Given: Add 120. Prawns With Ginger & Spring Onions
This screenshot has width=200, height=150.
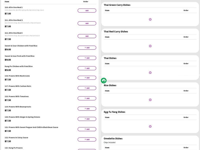Looking at the screenshot, I should [87, 119].
